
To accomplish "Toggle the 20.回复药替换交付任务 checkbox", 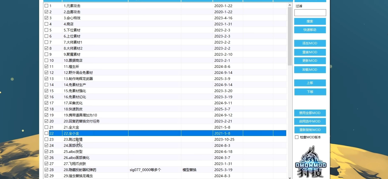I will coord(46,121).
